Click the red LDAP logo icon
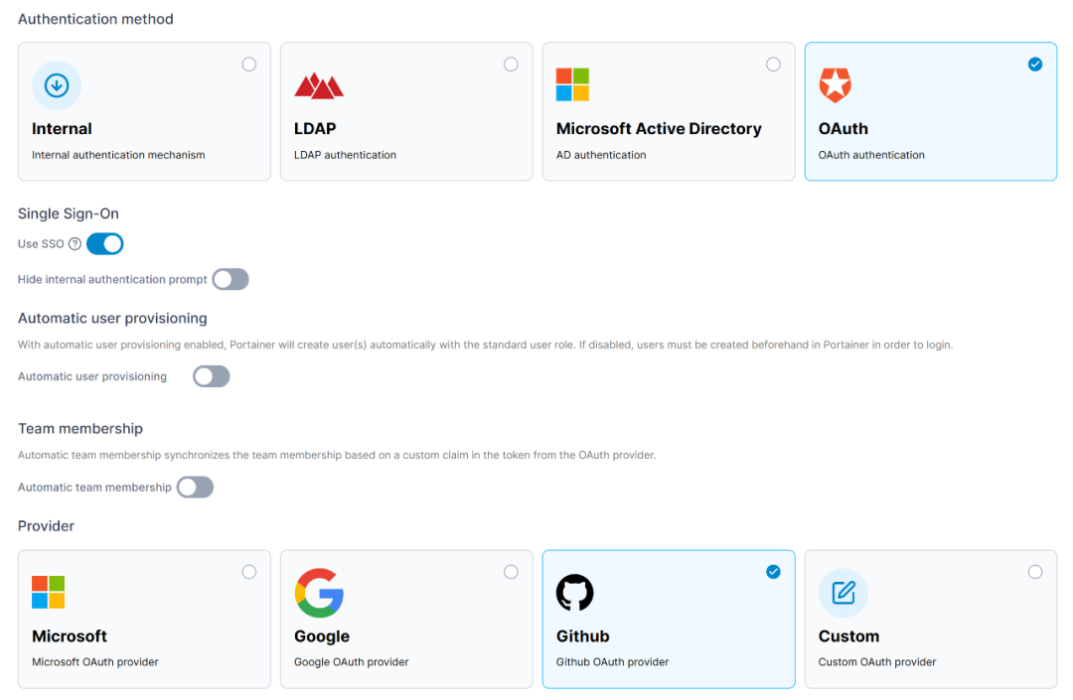Viewport: 1073px width, 700px height. [x=319, y=85]
